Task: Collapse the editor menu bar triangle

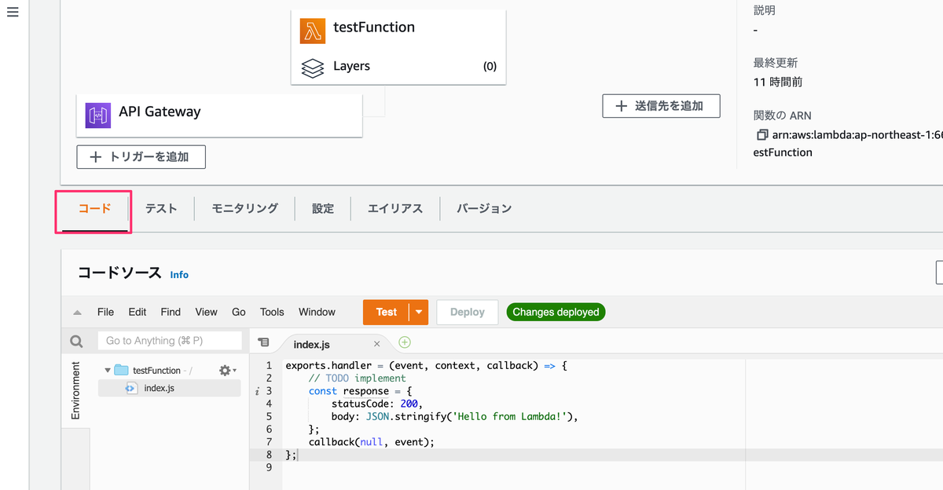Action: (x=77, y=313)
